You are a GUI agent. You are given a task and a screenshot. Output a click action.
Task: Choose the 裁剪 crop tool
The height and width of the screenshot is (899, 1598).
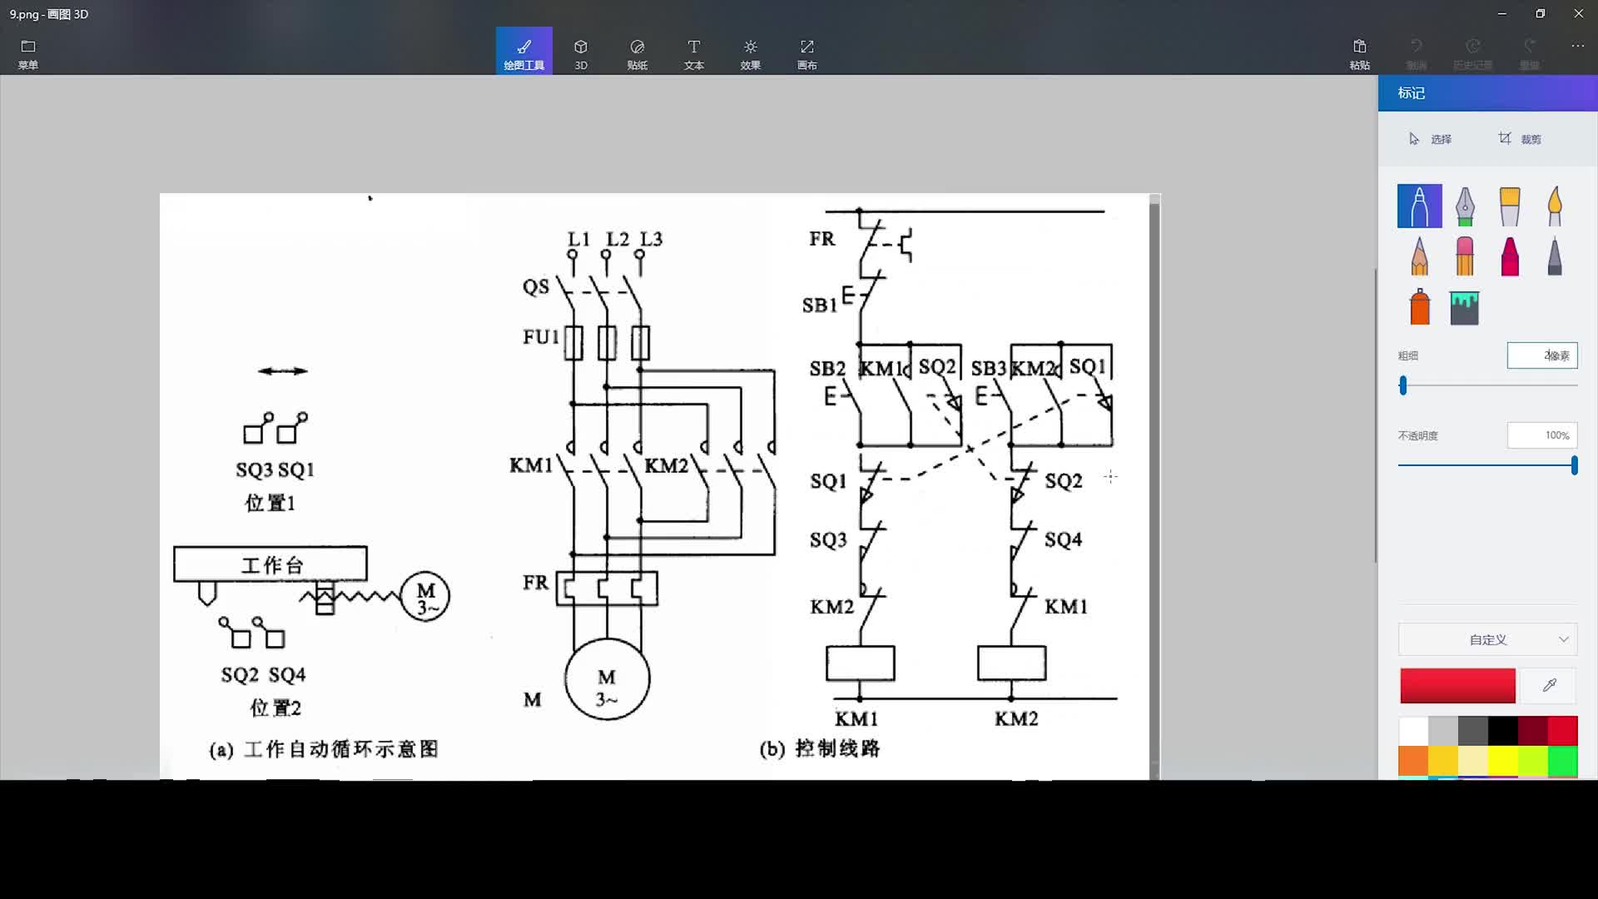point(1520,139)
